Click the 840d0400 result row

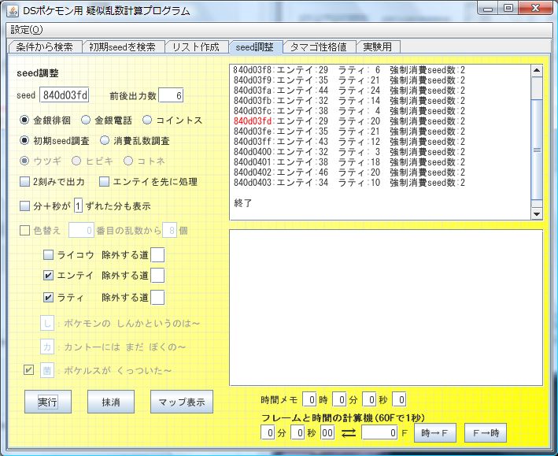coord(349,152)
